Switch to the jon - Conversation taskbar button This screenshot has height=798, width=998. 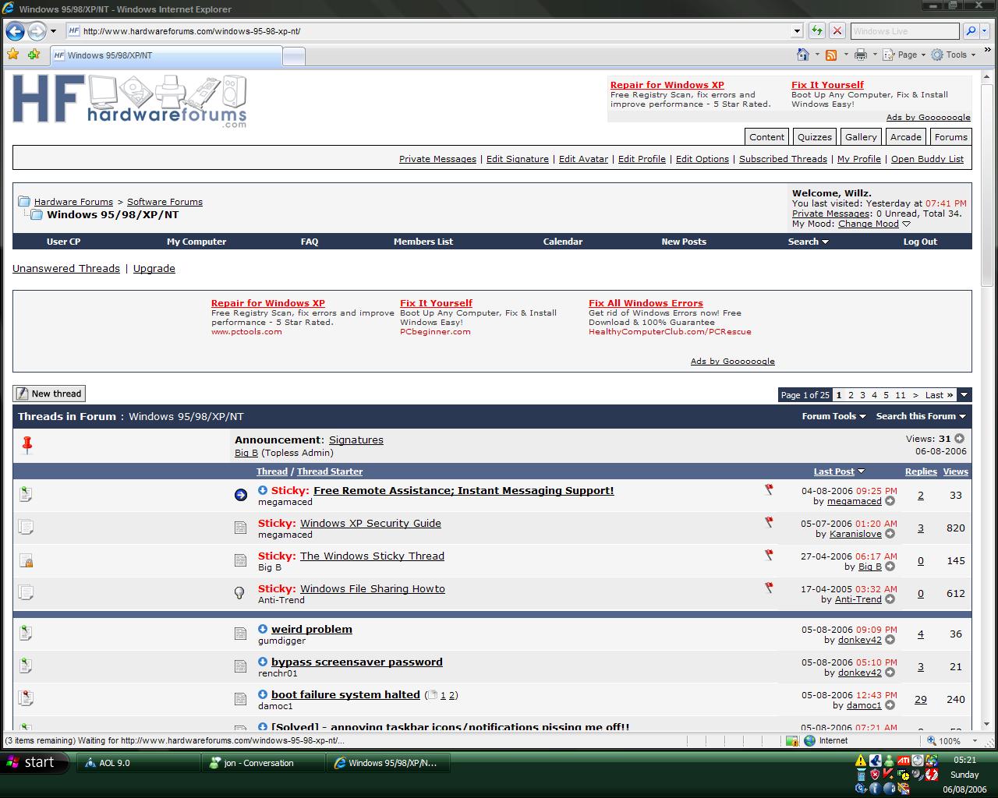pyautogui.click(x=263, y=763)
